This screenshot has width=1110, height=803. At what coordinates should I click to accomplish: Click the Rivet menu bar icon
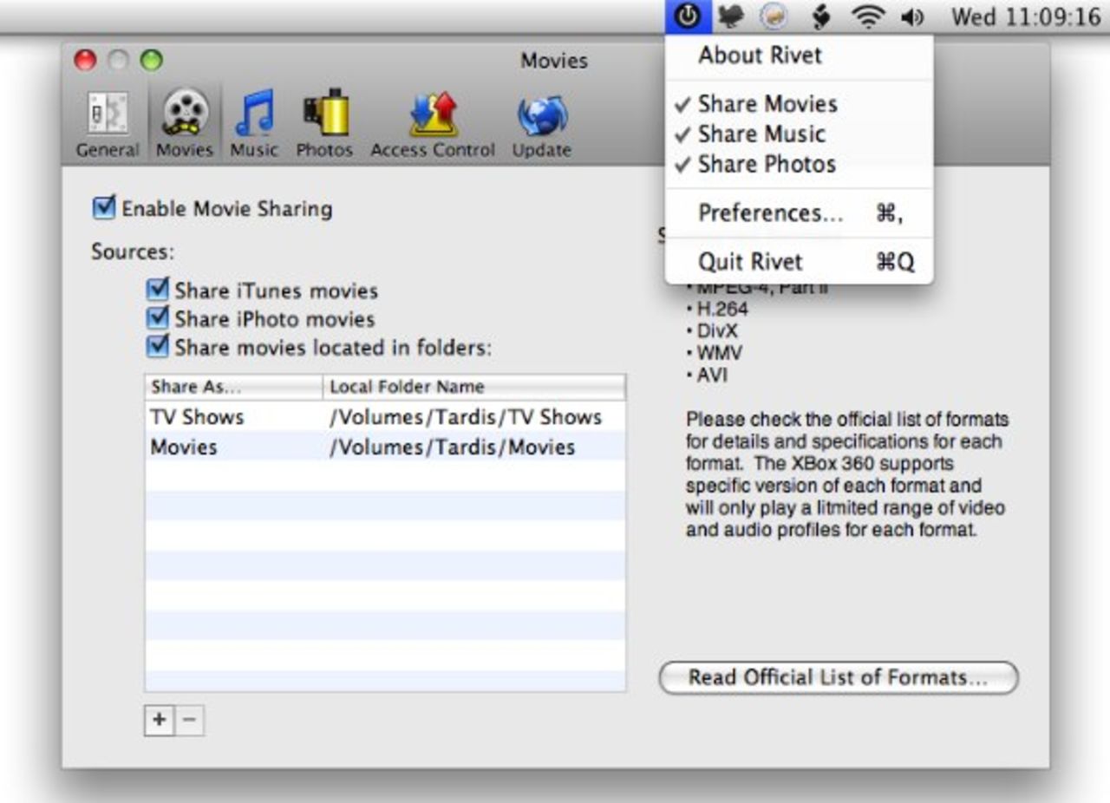tap(688, 16)
